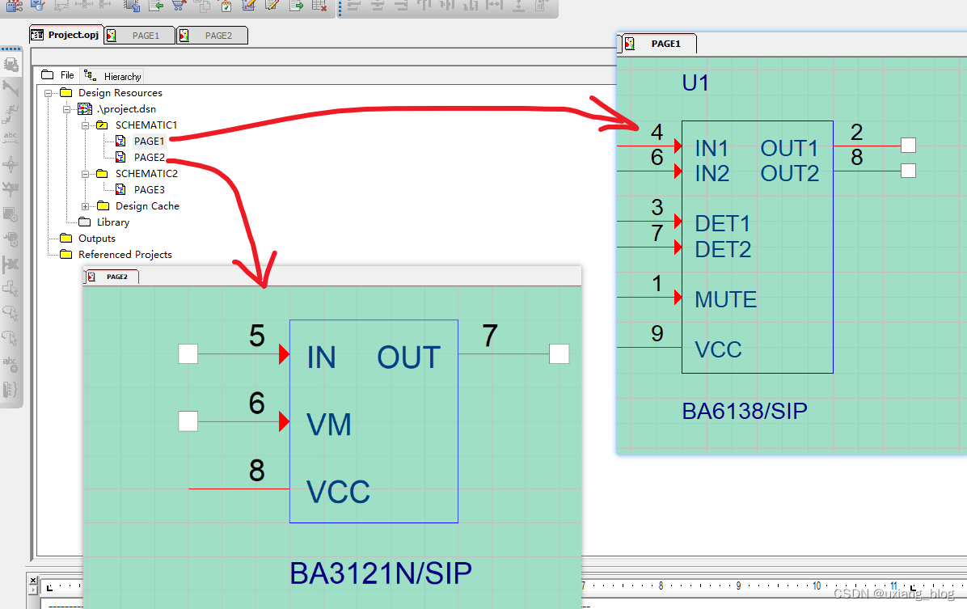Image resolution: width=967 pixels, height=609 pixels.
Task: Click the VM pin name on BA3121N
Action: (329, 425)
